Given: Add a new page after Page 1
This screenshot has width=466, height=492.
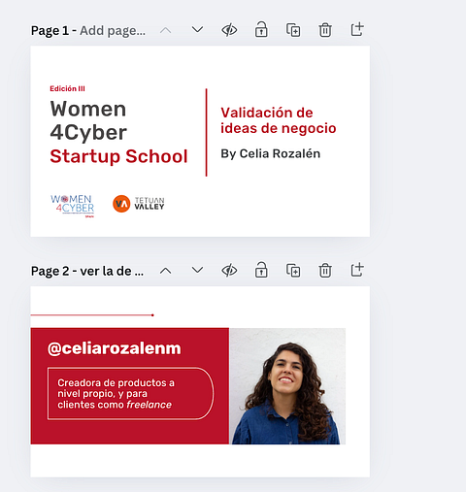Looking at the screenshot, I should click(x=357, y=29).
